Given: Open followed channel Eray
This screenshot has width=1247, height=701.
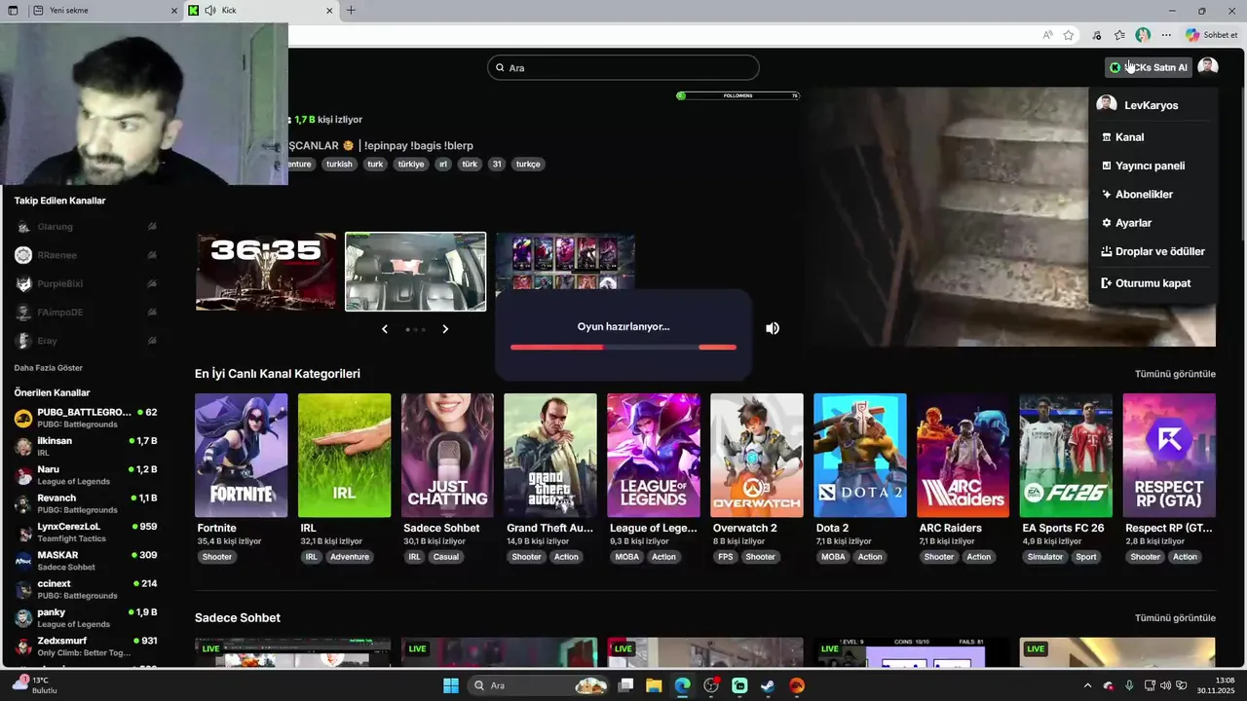Looking at the screenshot, I should pyautogui.click(x=86, y=341).
